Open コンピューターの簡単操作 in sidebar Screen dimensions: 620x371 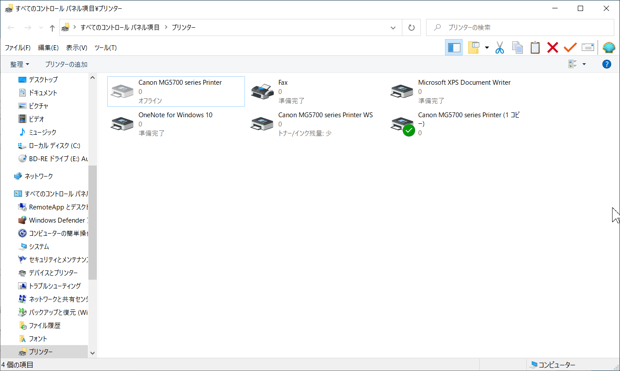53,233
